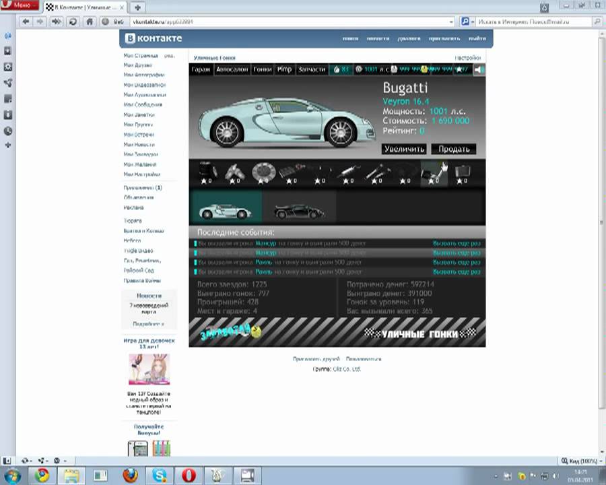Screen dimensions: 606x485
Task: Open Skype from the taskbar
Action: click(160, 476)
